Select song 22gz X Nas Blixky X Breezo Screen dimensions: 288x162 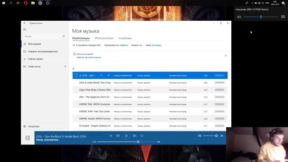pos(150,90)
